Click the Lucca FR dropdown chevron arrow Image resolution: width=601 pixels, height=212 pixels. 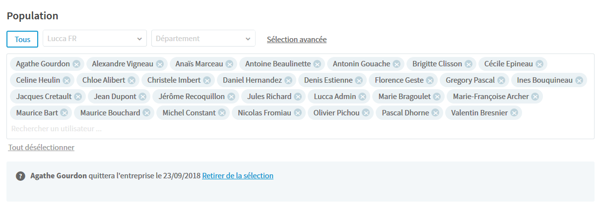(x=139, y=39)
